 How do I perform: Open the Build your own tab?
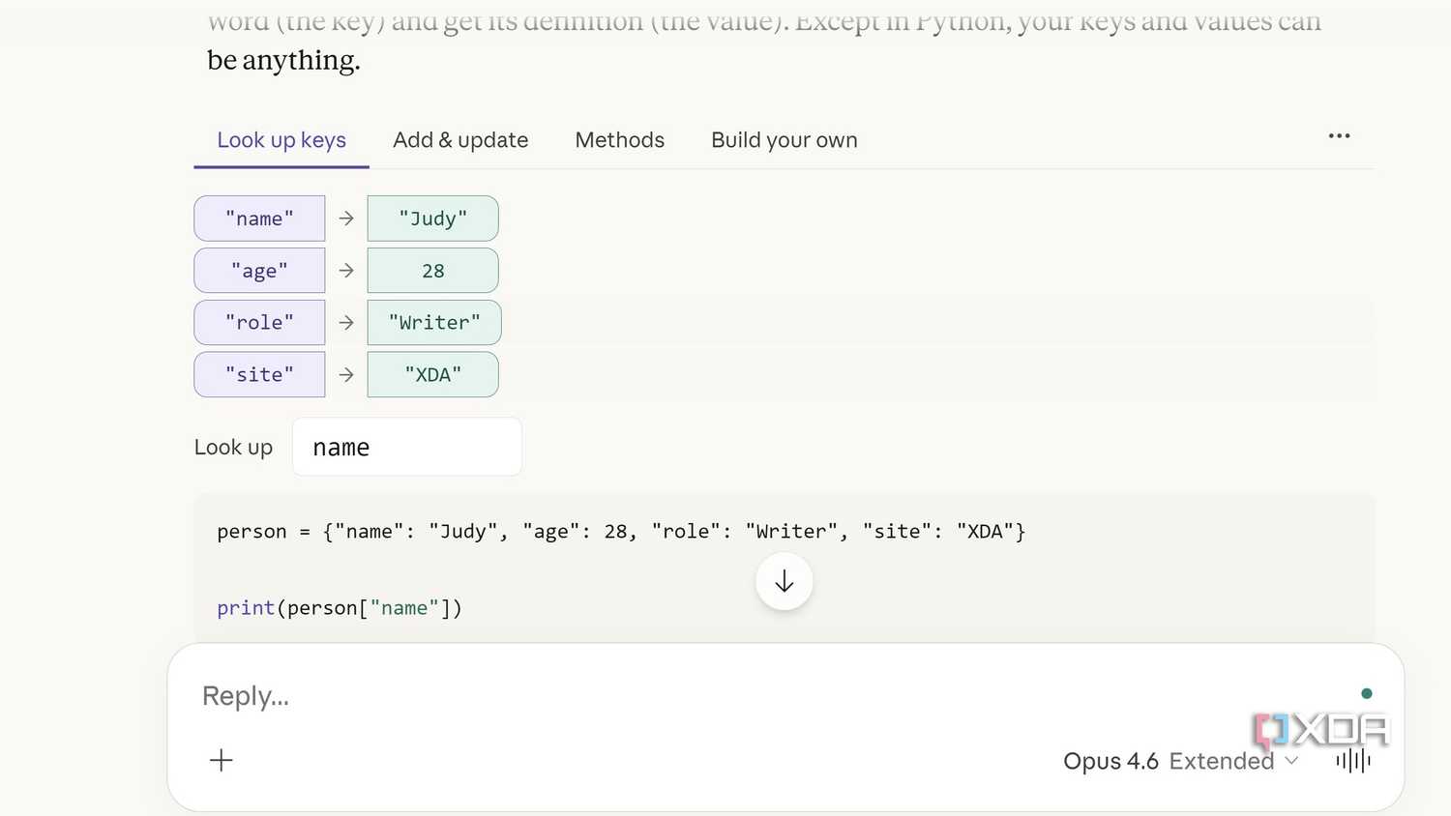click(785, 140)
